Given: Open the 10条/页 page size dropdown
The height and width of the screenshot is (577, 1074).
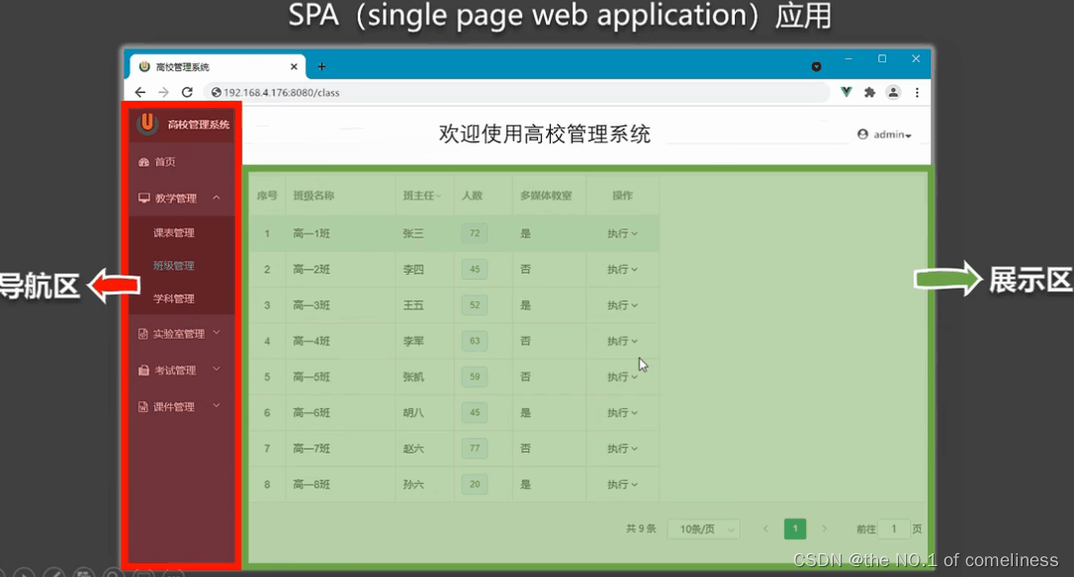Looking at the screenshot, I should click(x=703, y=529).
